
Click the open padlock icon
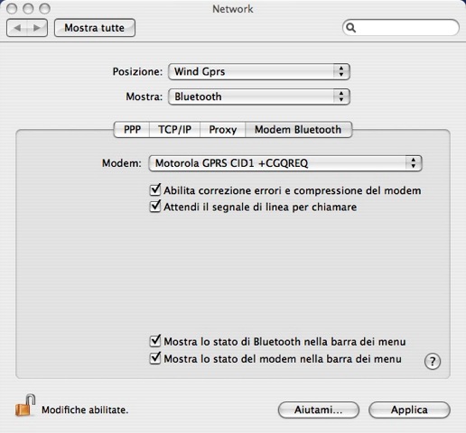[x=25, y=405]
